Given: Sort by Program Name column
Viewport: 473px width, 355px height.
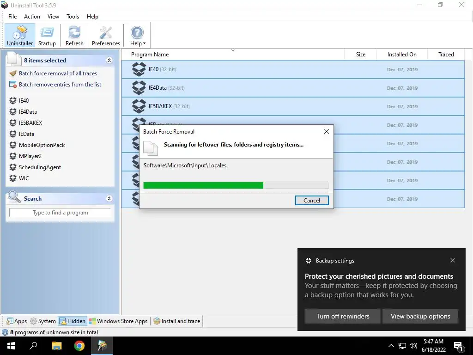Looking at the screenshot, I should point(233,55).
